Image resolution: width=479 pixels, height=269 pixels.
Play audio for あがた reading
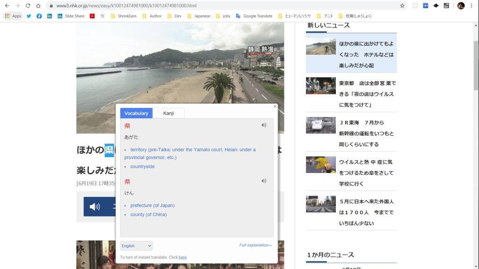tap(264, 125)
